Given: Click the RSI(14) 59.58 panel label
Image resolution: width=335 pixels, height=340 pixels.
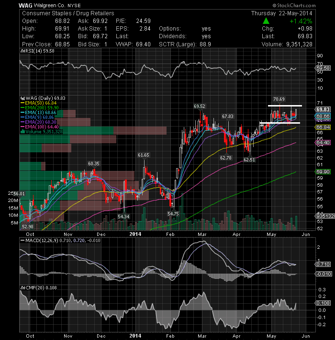Looking at the screenshot, I should pos(38,51).
